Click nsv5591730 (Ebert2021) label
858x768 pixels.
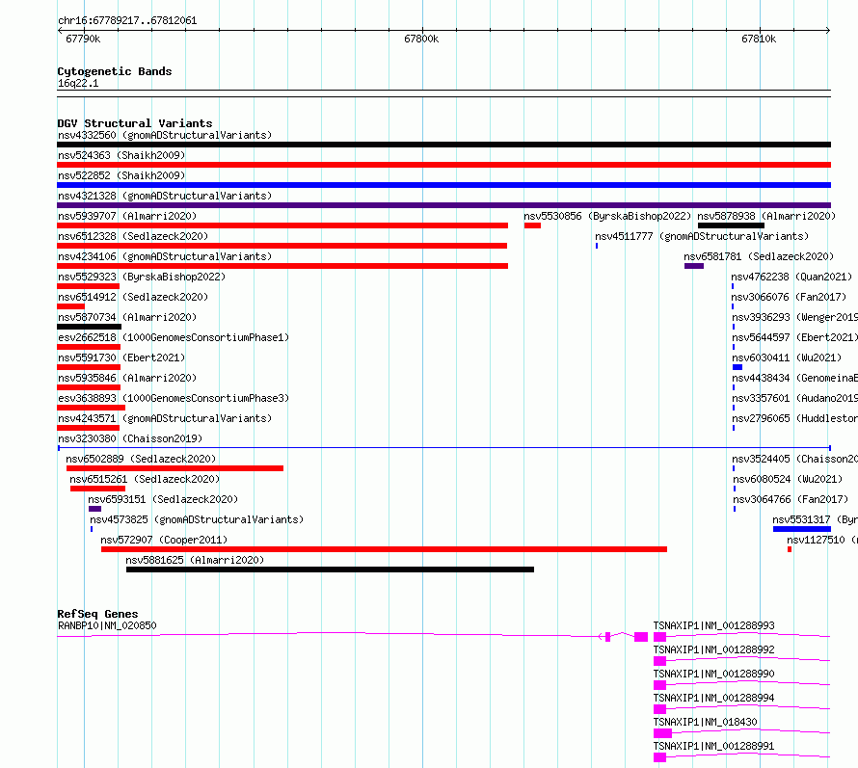click(121, 358)
